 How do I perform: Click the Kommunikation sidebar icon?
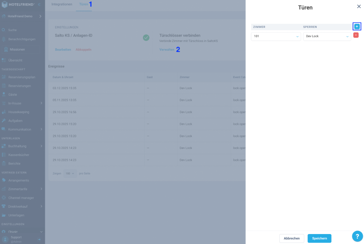pos(4,129)
